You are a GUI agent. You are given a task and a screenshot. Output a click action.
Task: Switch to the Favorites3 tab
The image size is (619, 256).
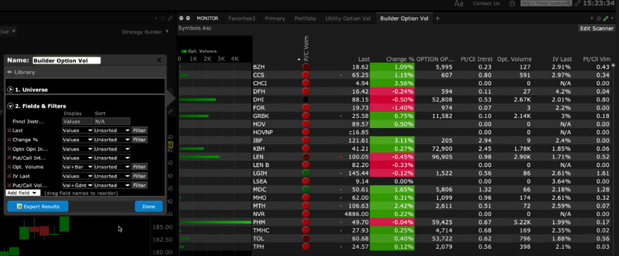click(x=241, y=18)
